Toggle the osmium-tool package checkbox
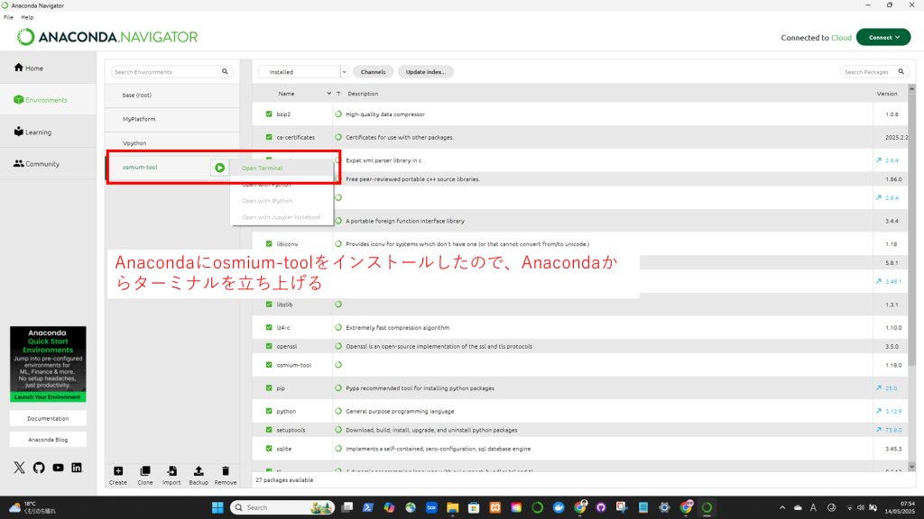Screen dimensions: 924x519 coord(269,365)
